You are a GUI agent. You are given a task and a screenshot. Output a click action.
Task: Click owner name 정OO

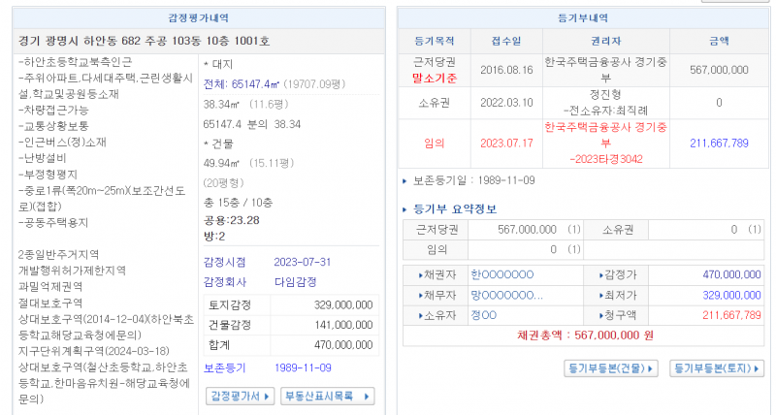tap(483, 315)
